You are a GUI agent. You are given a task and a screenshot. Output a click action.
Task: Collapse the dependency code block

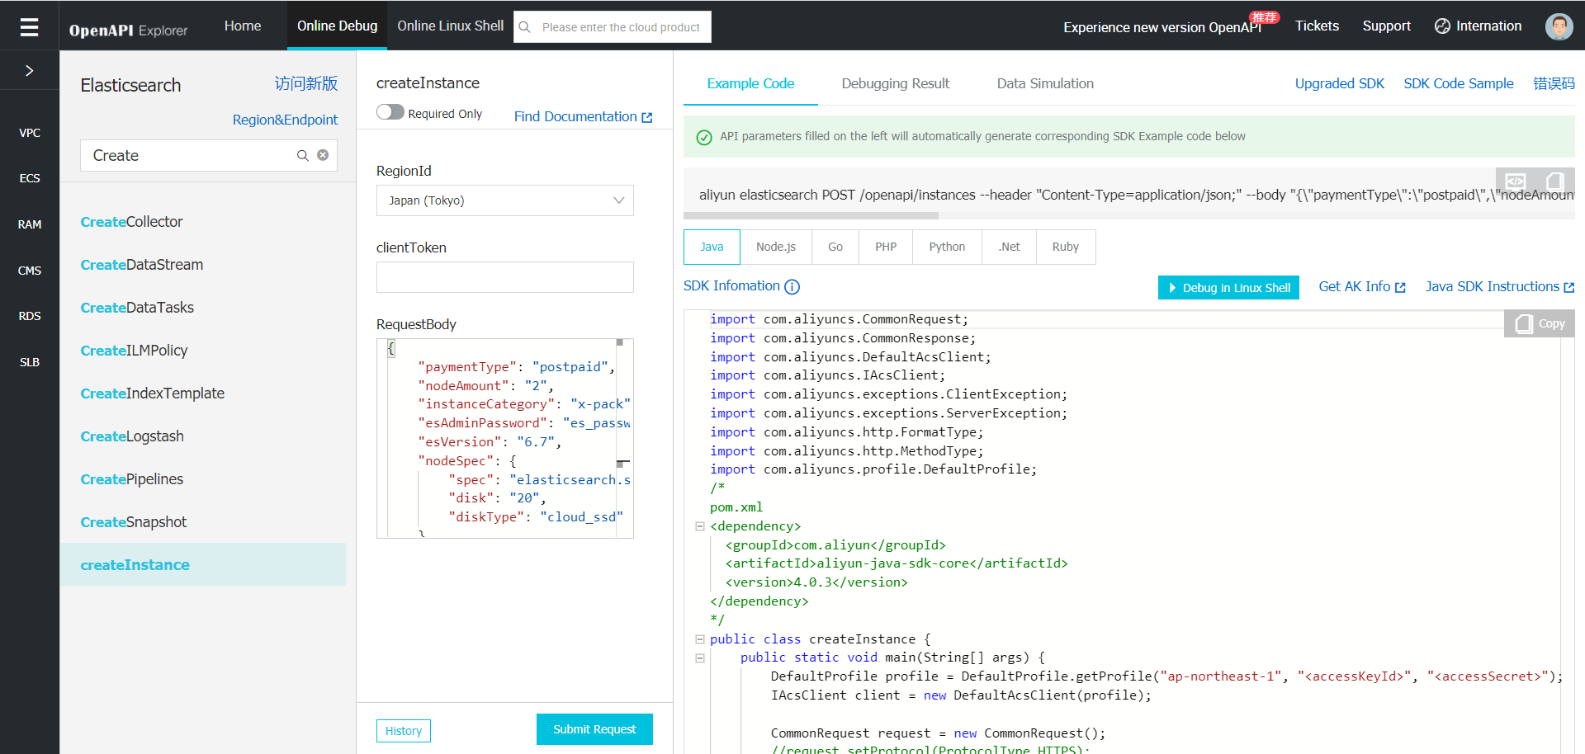click(700, 526)
